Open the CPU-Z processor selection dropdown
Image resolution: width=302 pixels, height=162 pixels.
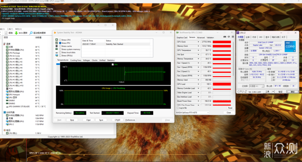[x=256, y=86]
